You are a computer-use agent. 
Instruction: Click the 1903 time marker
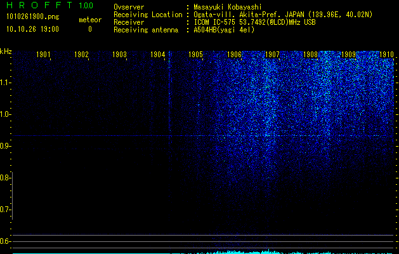(120, 55)
